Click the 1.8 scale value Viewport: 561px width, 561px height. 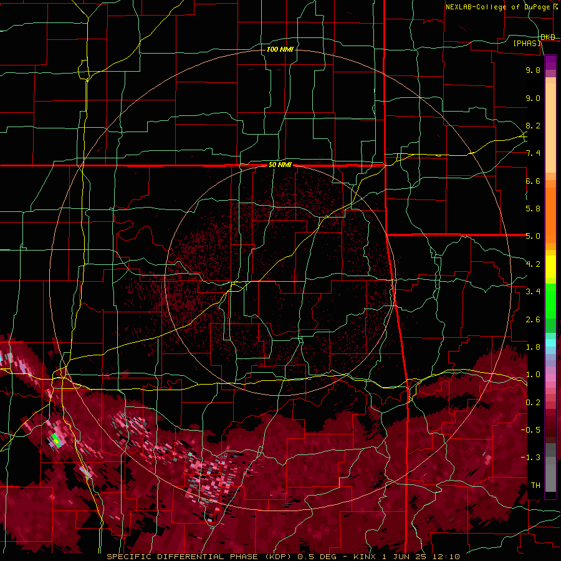pyautogui.click(x=533, y=347)
